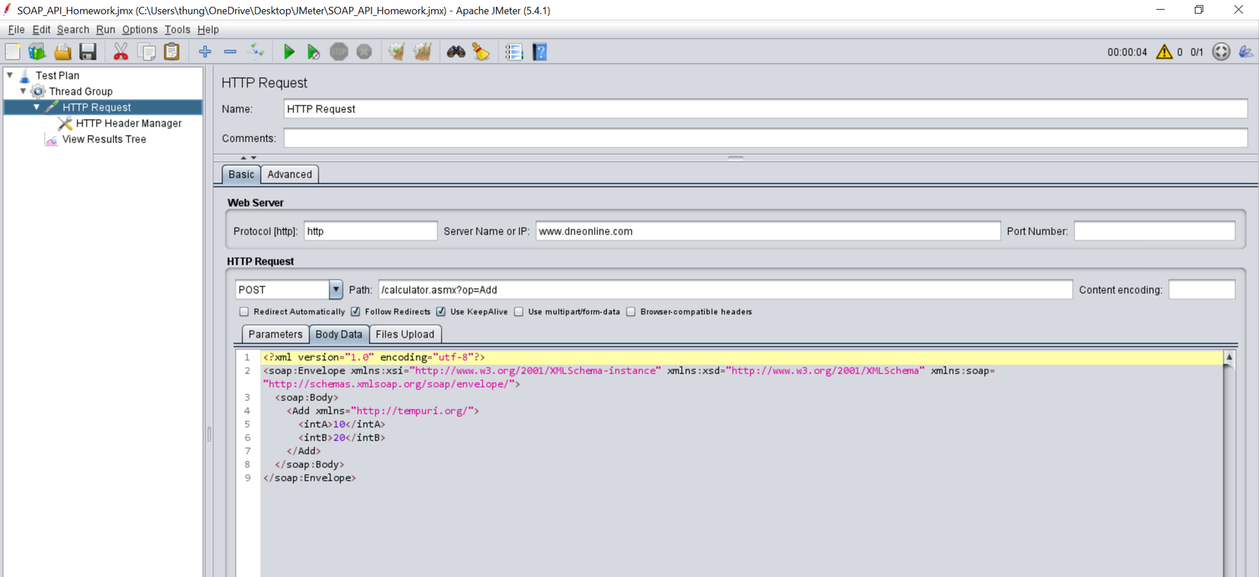This screenshot has height=577, width=1259.
Task: Click the HTTP Header Manager wrench icon
Action: 65,124
